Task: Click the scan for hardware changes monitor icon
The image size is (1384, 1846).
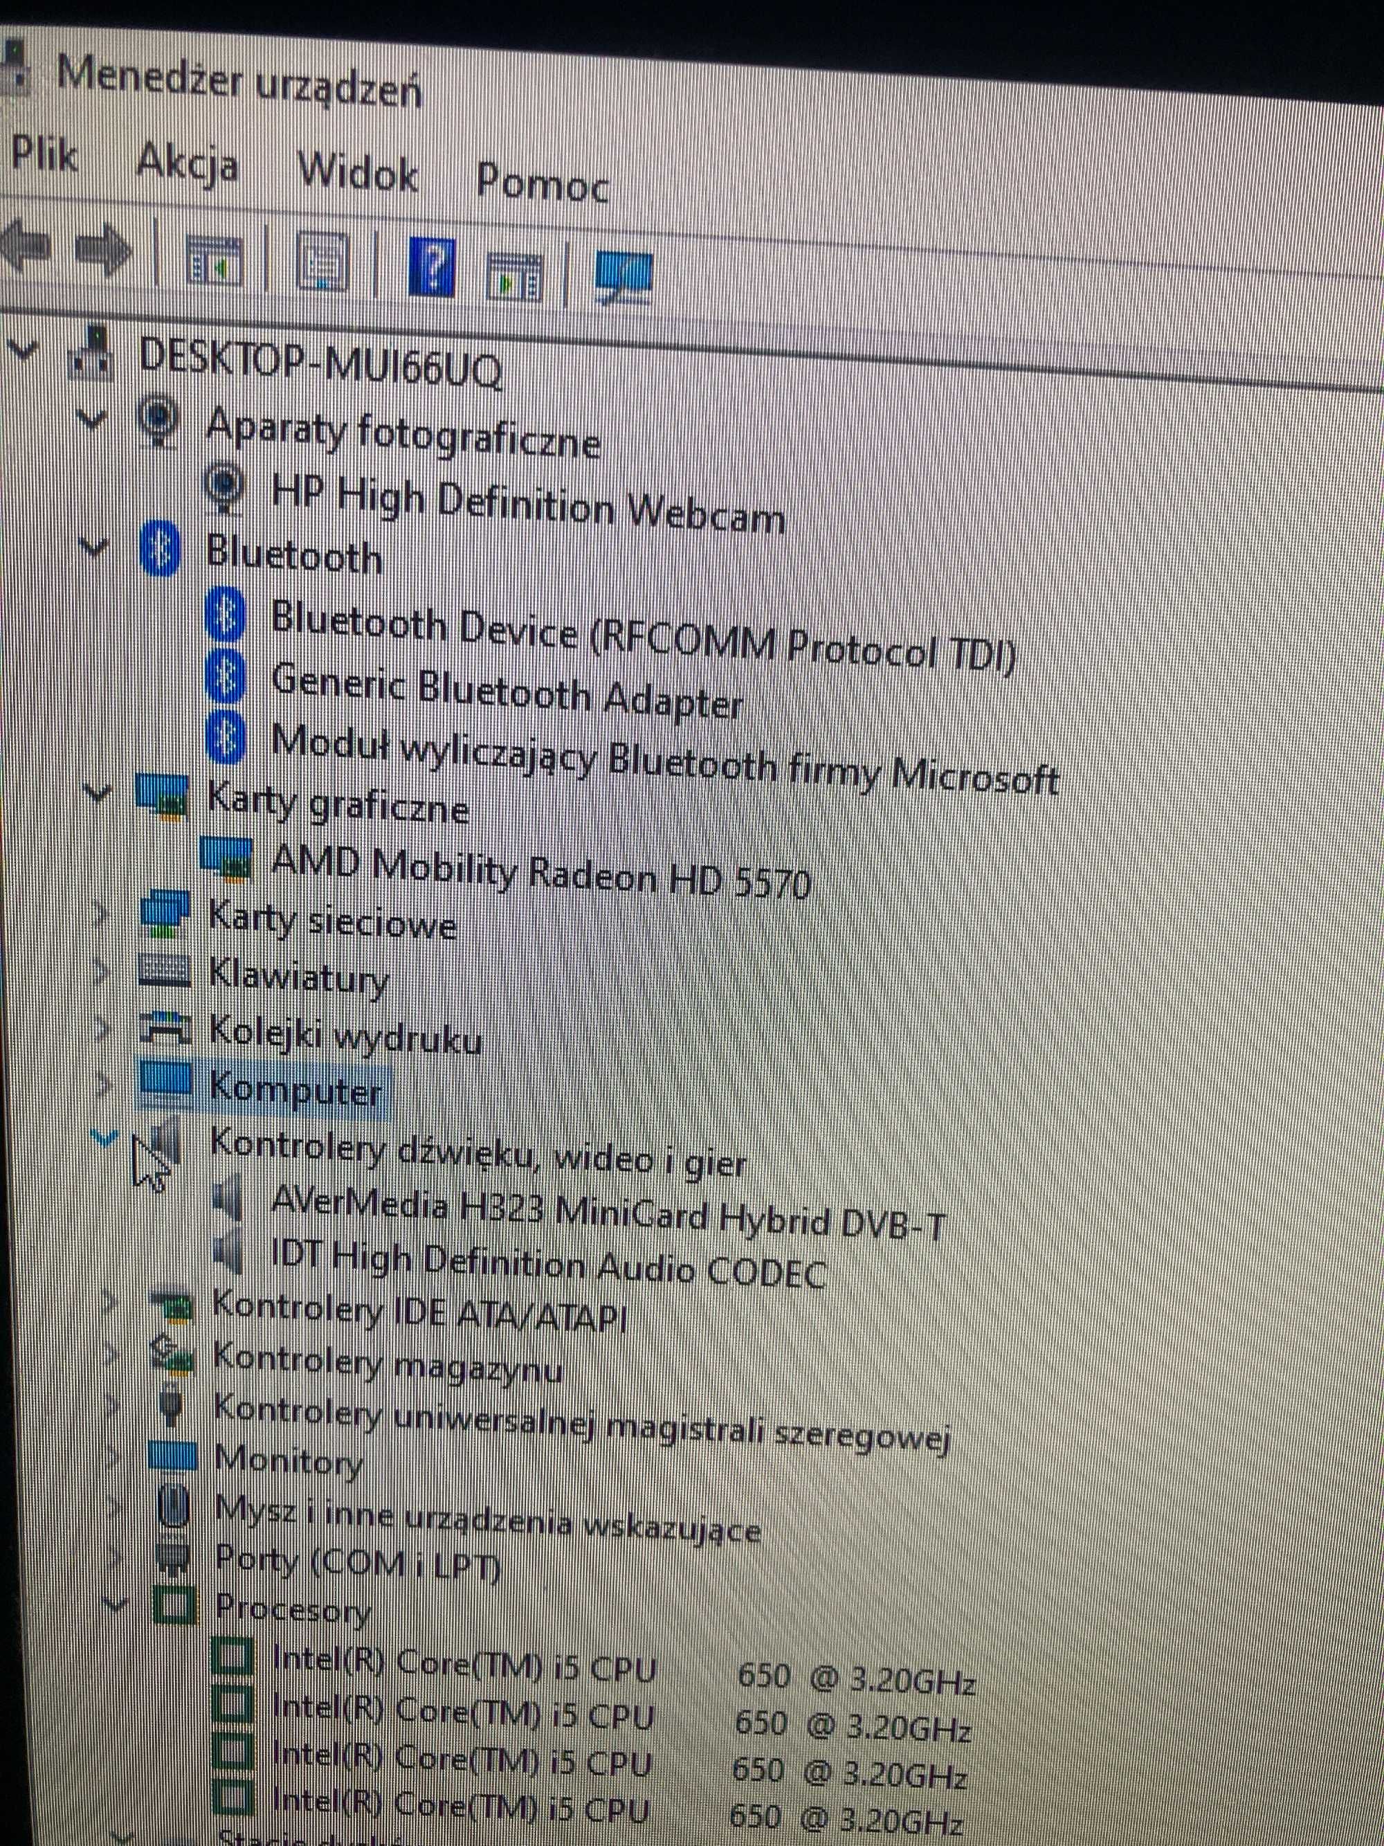Action: point(624,278)
